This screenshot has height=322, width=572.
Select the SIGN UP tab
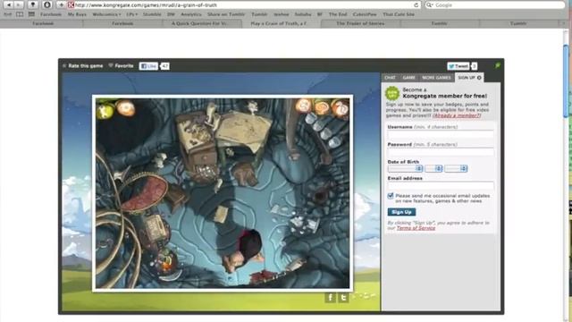[468, 78]
